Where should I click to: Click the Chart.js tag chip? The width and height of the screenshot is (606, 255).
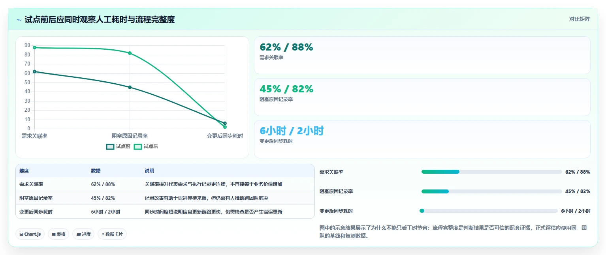(30, 234)
